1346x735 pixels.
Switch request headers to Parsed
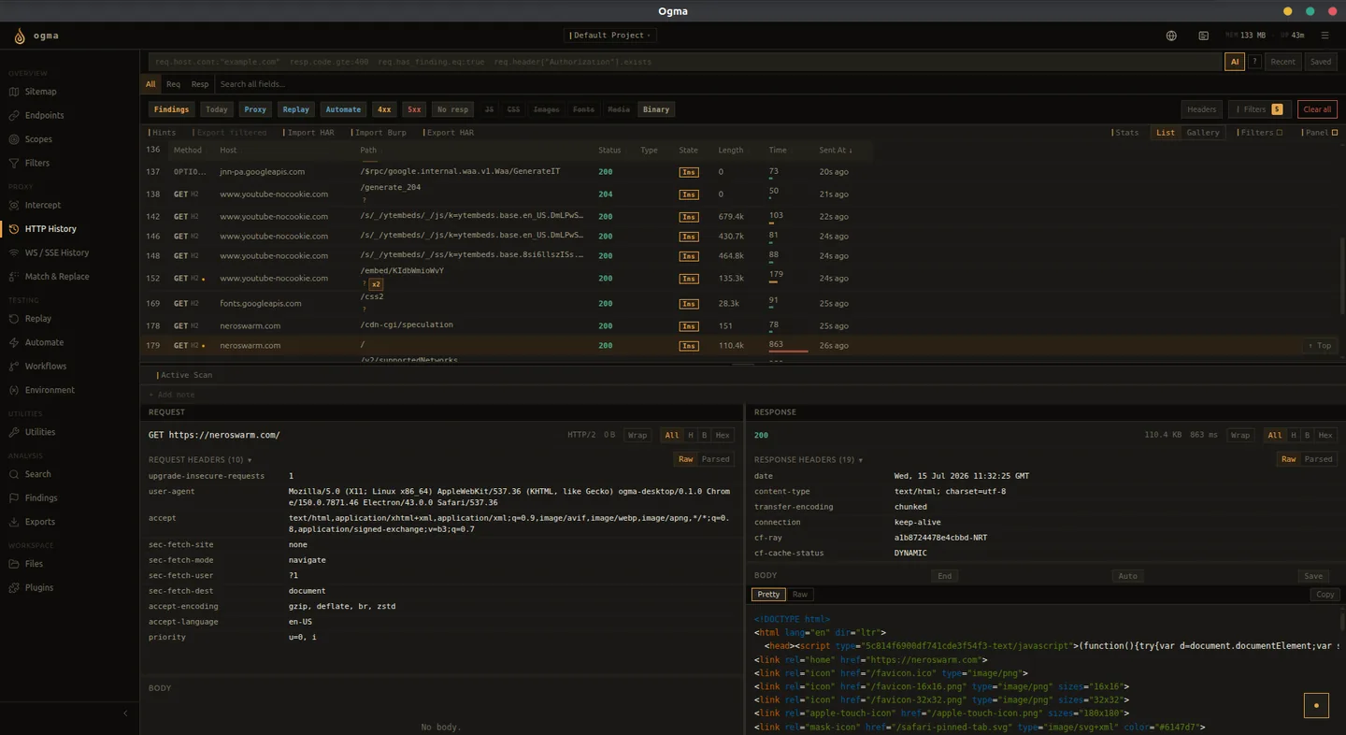(x=715, y=459)
